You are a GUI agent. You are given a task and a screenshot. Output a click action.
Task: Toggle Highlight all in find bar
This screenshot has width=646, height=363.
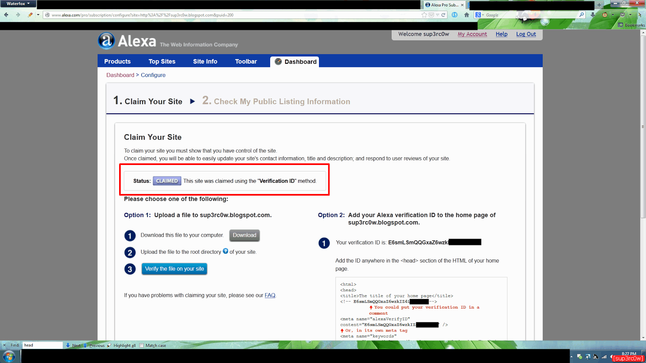(x=122, y=345)
